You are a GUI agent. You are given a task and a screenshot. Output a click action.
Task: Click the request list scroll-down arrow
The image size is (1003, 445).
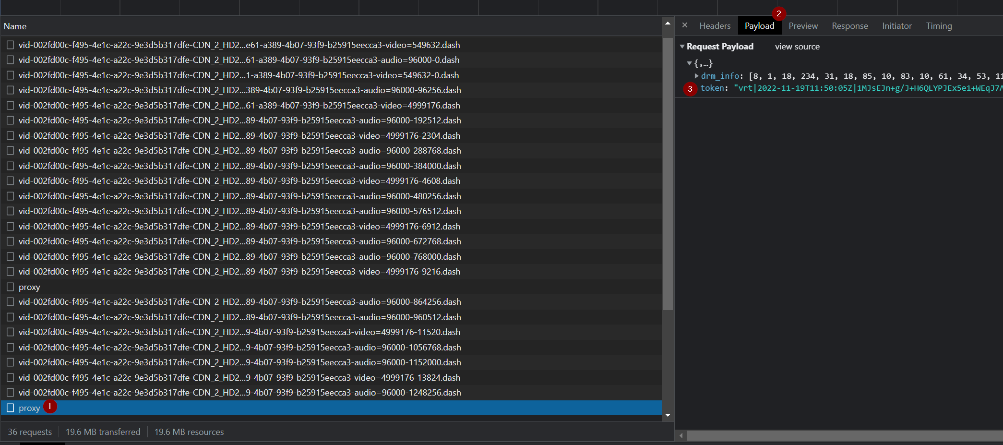click(668, 415)
